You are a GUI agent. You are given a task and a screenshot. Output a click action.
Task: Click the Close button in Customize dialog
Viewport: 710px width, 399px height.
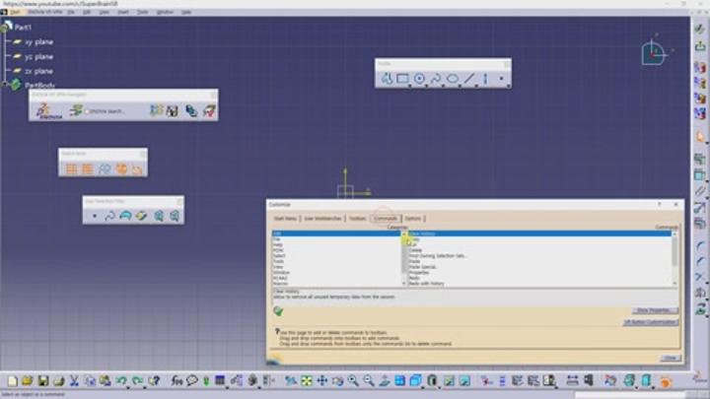tap(670, 358)
